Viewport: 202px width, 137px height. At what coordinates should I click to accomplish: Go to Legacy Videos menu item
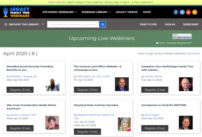[x=127, y=12]
